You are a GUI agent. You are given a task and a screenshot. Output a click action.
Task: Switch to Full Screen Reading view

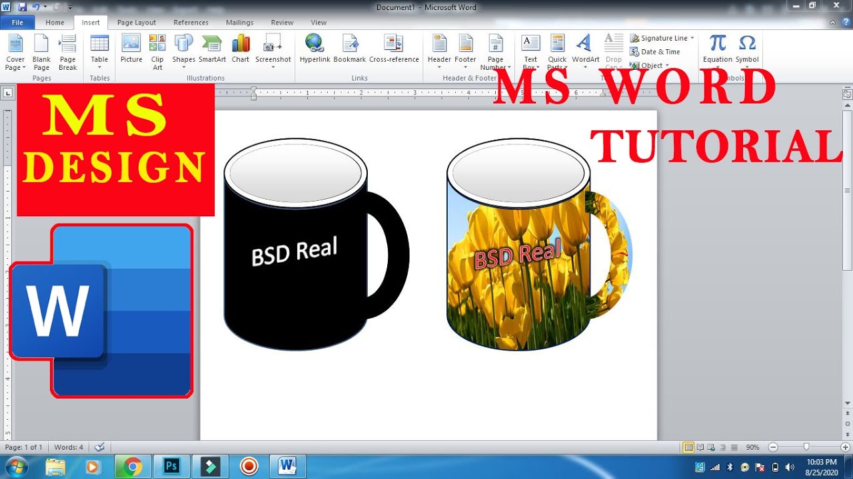pos(700,447)
